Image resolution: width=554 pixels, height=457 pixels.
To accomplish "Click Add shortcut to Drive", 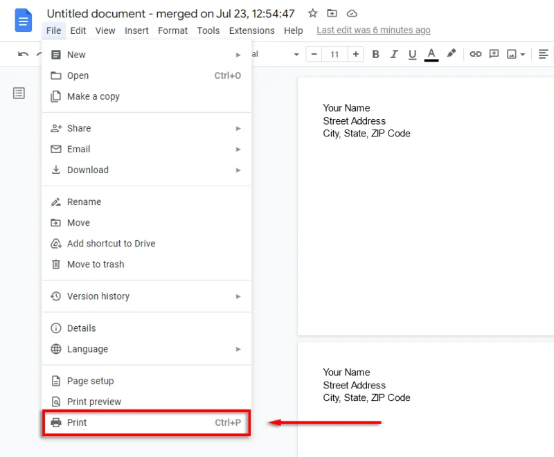I will coord(146,243).
